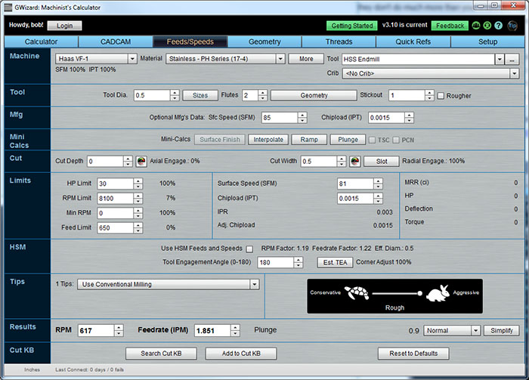This screenshot has height=380, width=529.
Task: Toggle the PCN checkbox
Action: pos(396,140)
